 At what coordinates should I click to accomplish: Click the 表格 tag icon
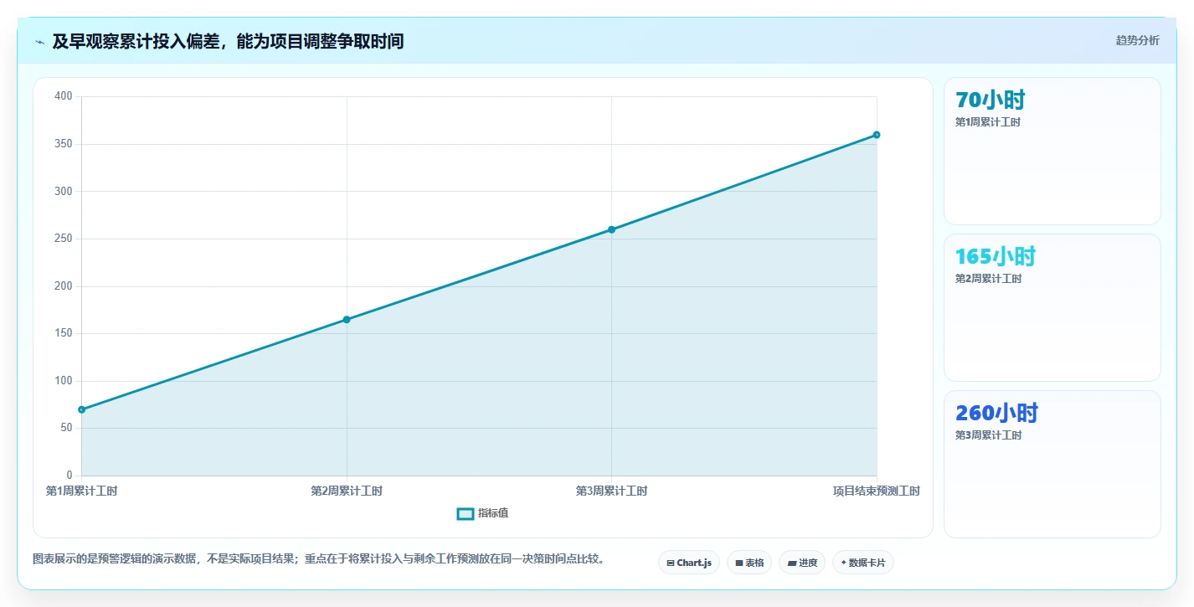(x=739, y=563)
